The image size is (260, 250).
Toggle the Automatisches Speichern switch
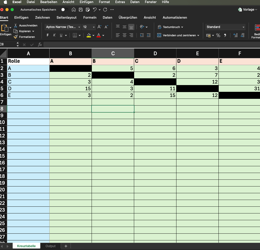click(65, 10)
